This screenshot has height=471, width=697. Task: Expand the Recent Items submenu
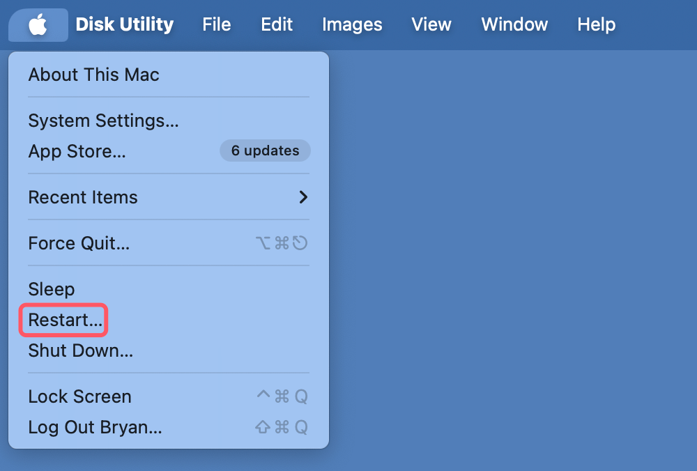[x=82, y=197]
